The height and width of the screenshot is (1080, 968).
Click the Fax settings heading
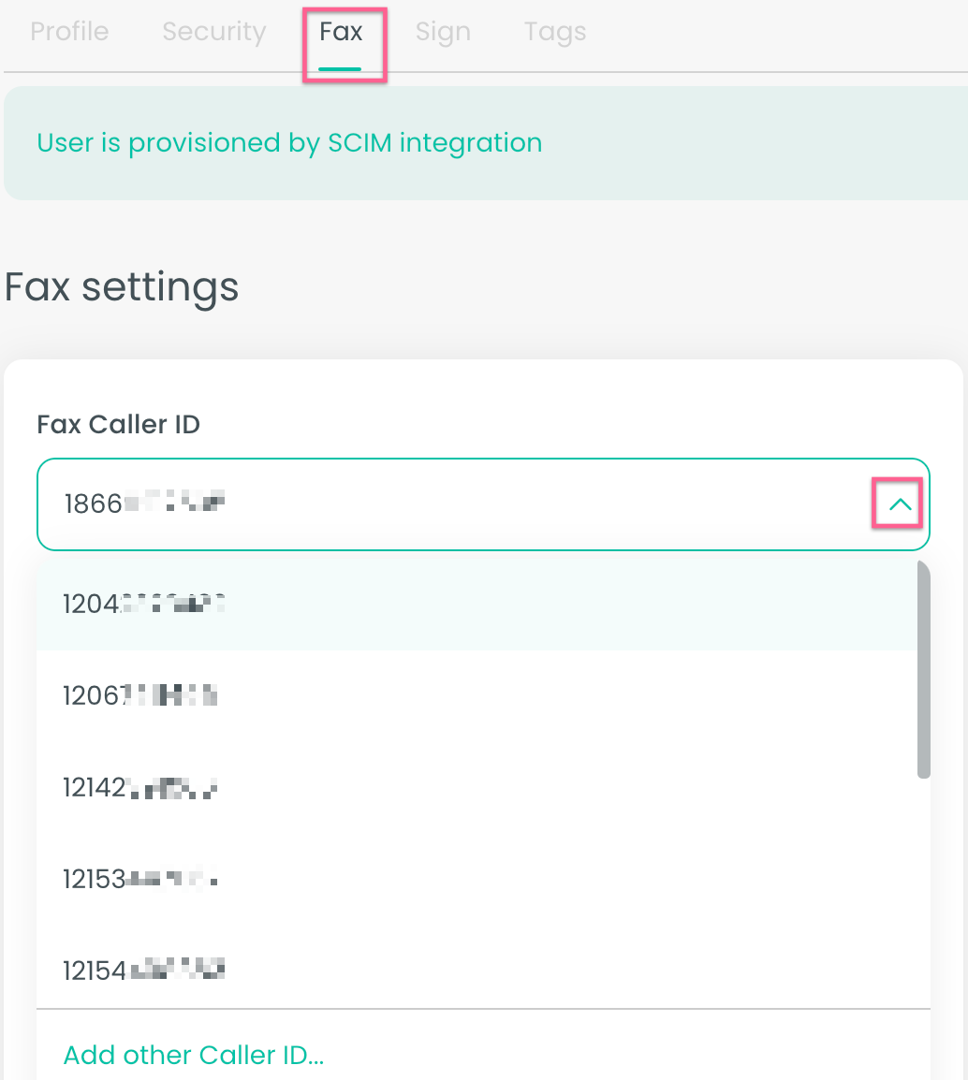coord(121,287)
